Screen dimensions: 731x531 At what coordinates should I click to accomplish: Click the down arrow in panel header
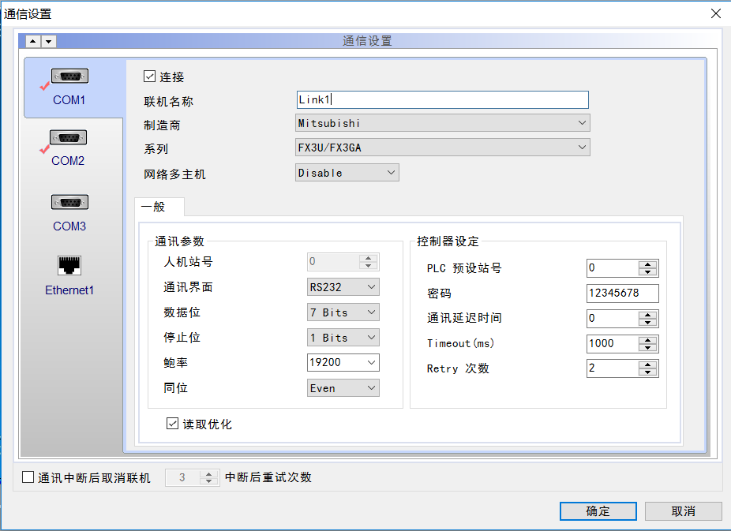[48, 41]
